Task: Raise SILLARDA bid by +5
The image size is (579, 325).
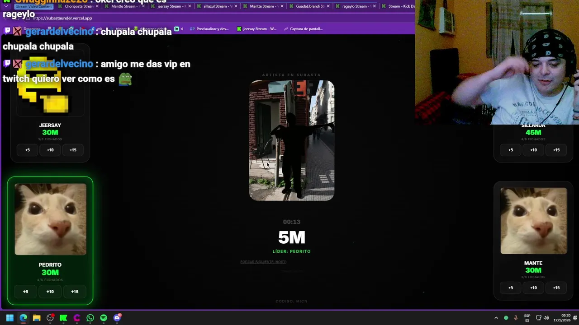Action: click(x=511, y=150)
